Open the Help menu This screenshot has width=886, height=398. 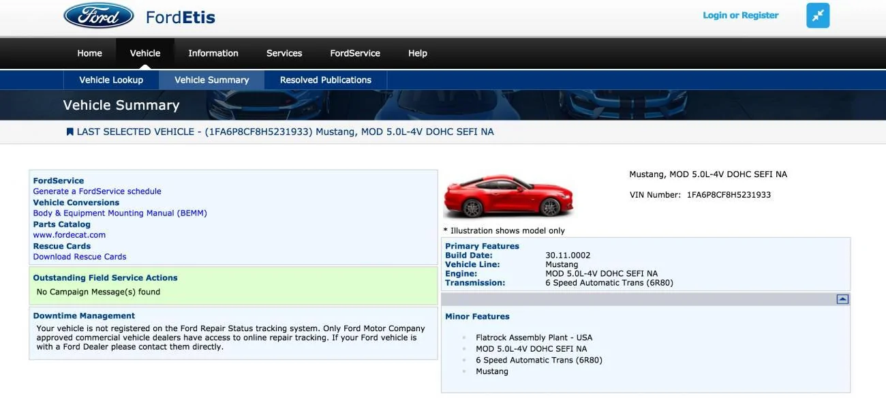click(x=418, y=53)
